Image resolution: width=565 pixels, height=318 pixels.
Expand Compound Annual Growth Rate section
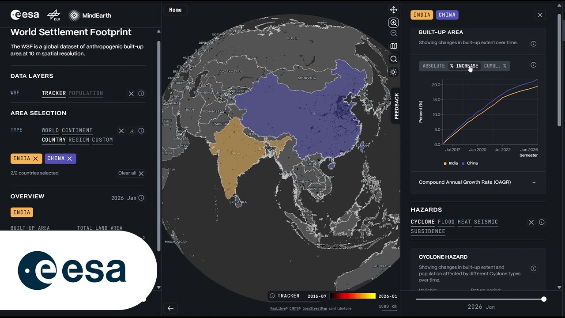pos(478,182)
